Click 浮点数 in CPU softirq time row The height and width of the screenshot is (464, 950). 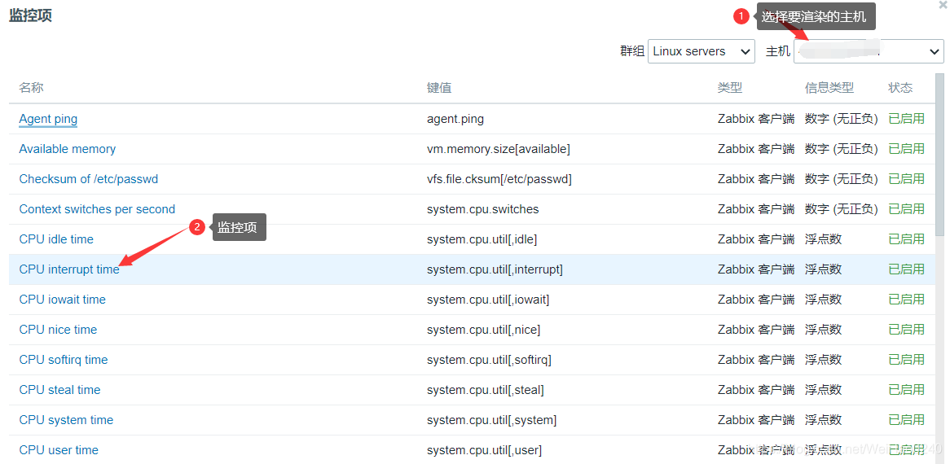pos(824,359)
